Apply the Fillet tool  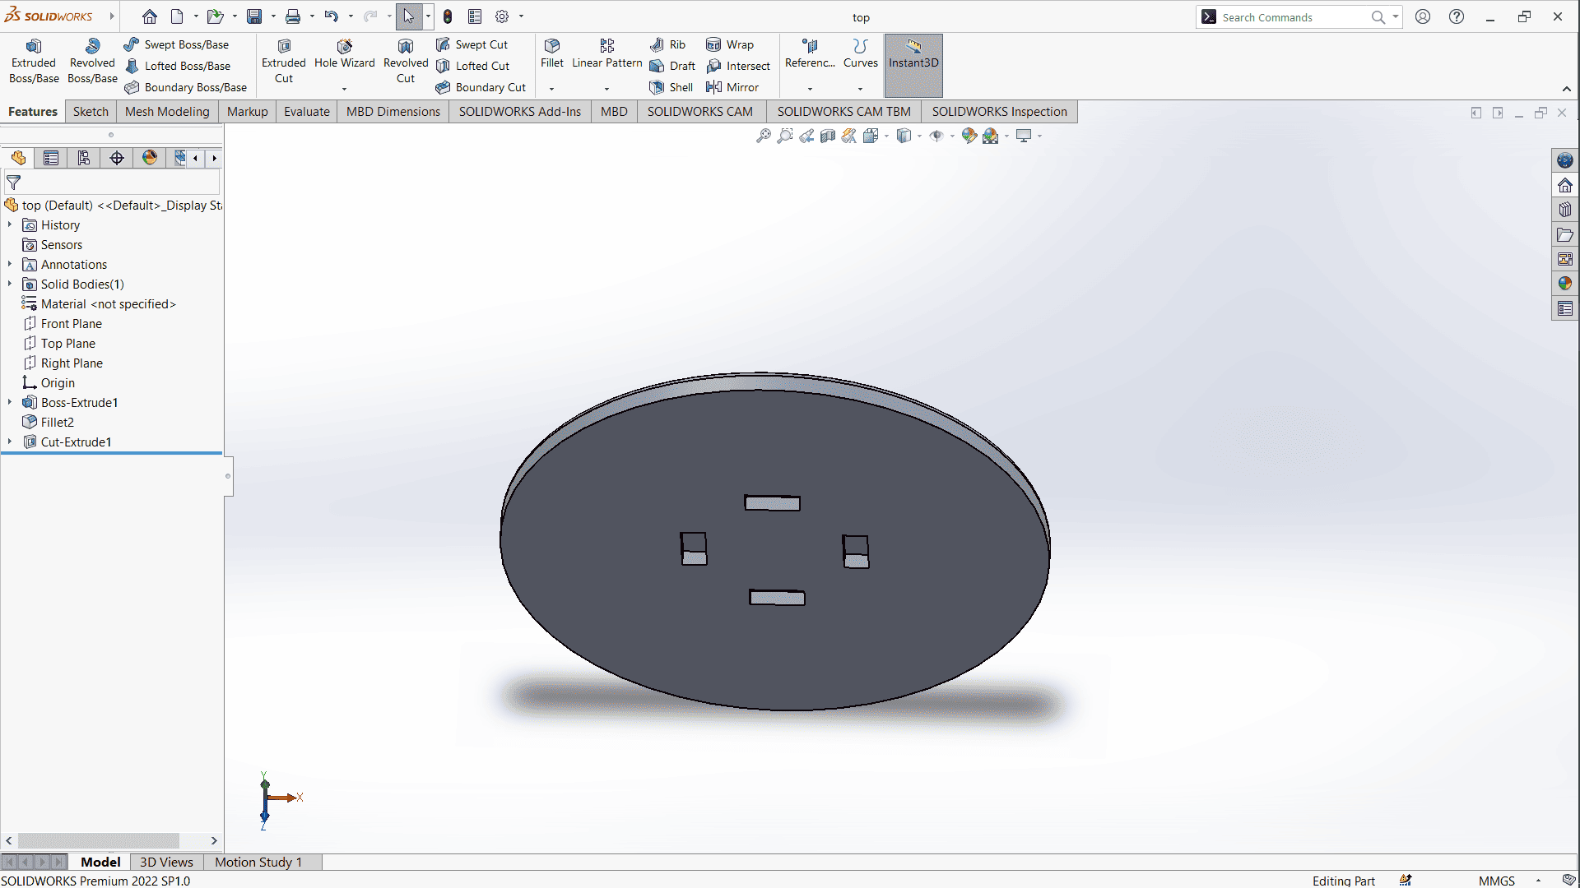552,53
